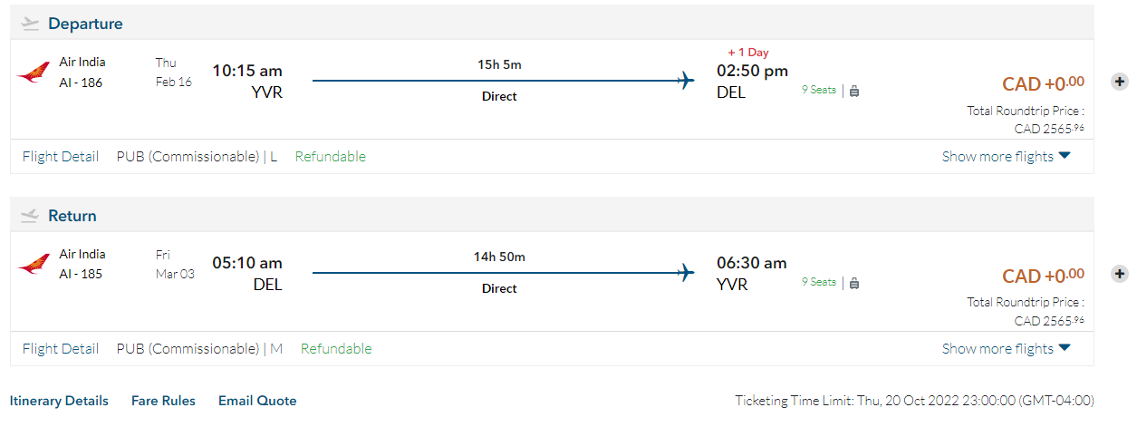Click the departure CAD +0.00 price
The image size is (1137, 427).
[1043, 84]
